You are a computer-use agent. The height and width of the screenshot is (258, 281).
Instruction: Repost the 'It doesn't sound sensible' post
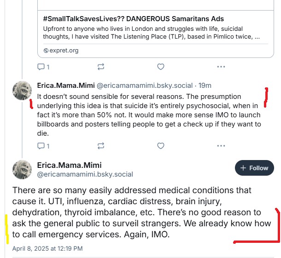tap(101, 146)
